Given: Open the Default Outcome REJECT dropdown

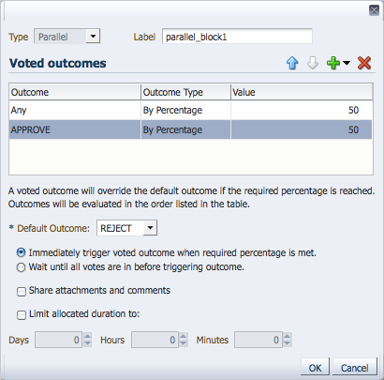Looking at the screenshot, I should pyautogui.click(x=150, y=228).
